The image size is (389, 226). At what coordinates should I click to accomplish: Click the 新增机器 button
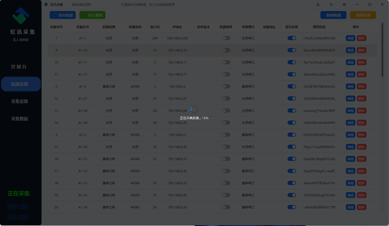pos(333,15)
